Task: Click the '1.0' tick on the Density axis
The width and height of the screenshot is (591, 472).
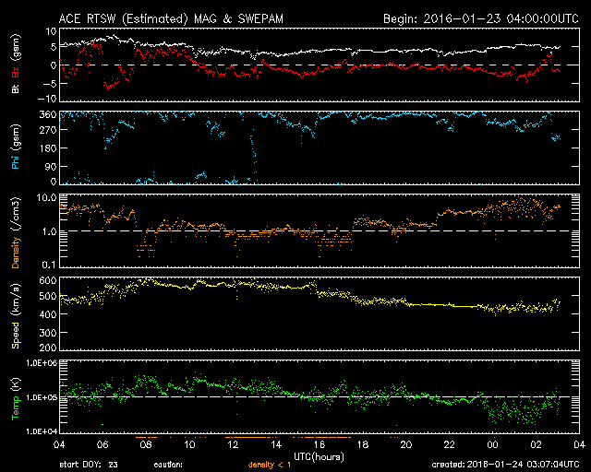Action: coord(49,231)
